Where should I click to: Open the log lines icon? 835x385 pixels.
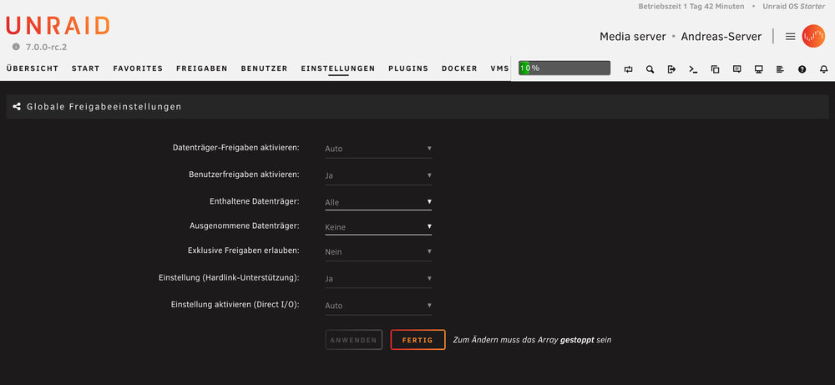(780, 69)
